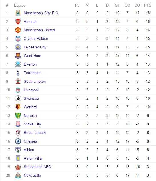Click the DG goal difference header
Image resolution: width=156 pixels, height=181 pixels.
(137, 5)
